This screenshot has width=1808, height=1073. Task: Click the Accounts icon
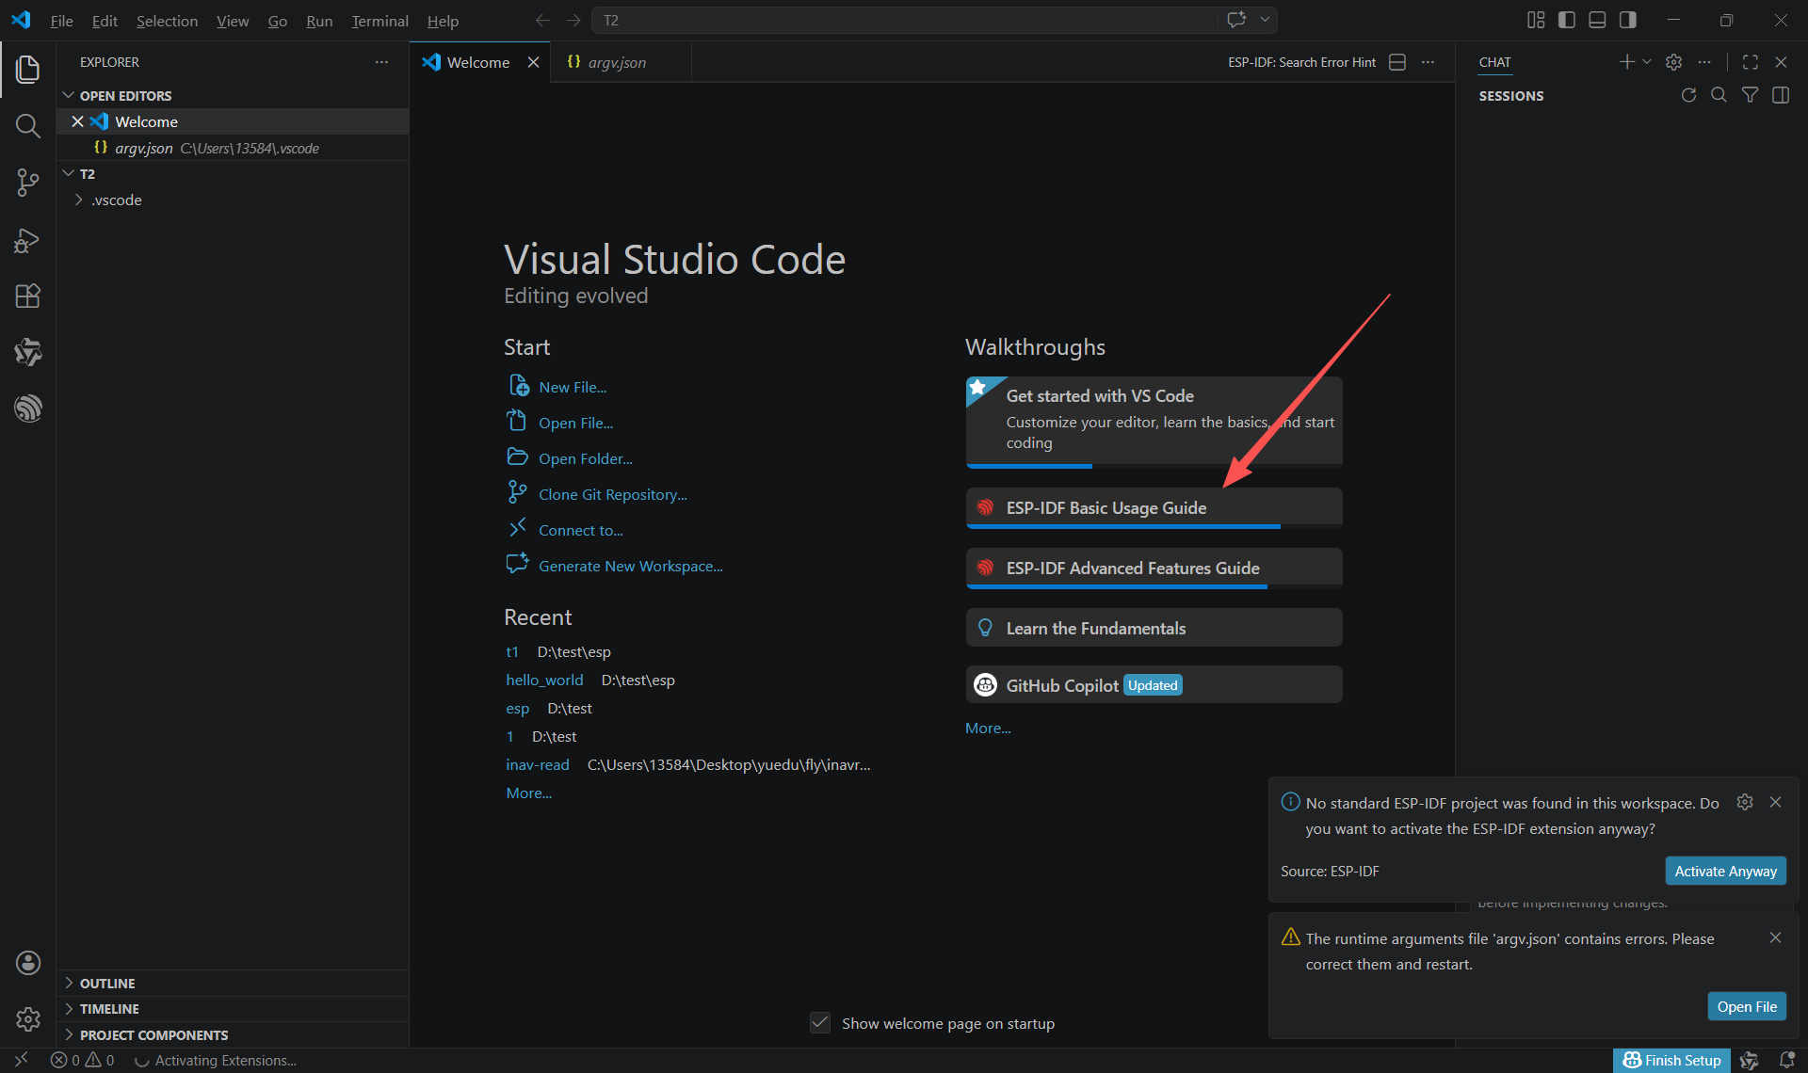[27, 962]
